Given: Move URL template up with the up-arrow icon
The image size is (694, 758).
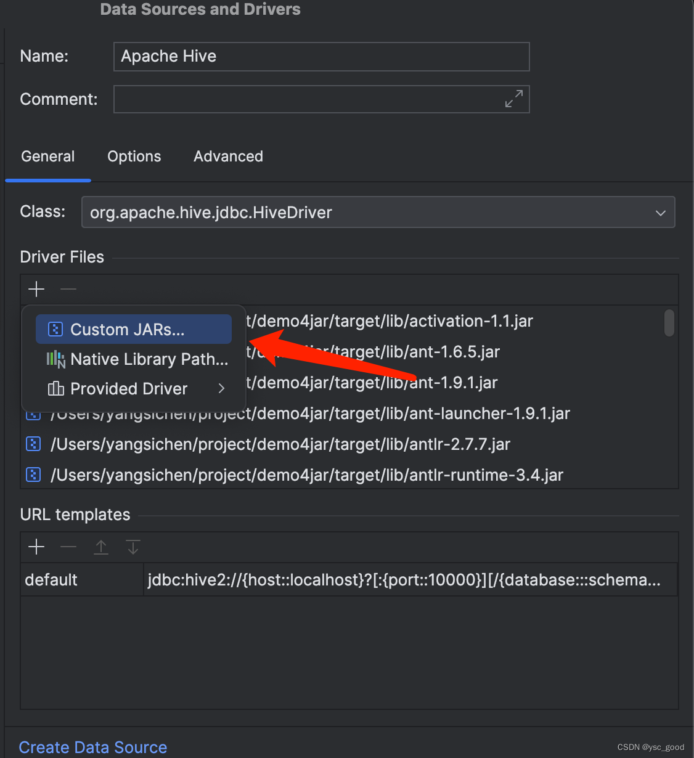Looking at the screenshot, I should pos(100,547).
